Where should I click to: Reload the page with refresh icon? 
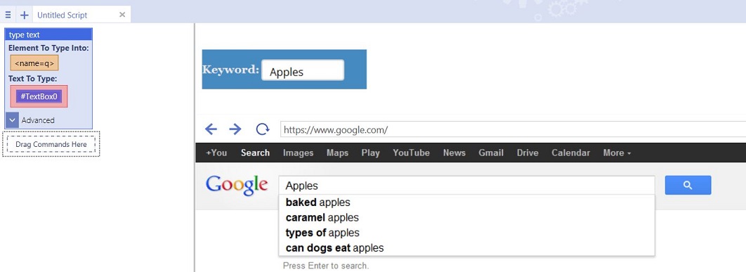click(262, 129)
